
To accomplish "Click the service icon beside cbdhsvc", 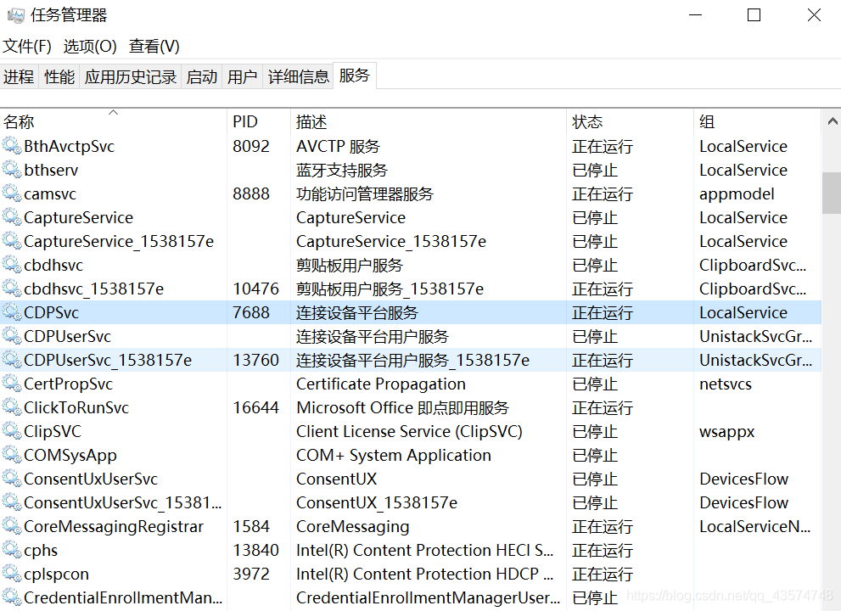I will click(x=11, y=264).
